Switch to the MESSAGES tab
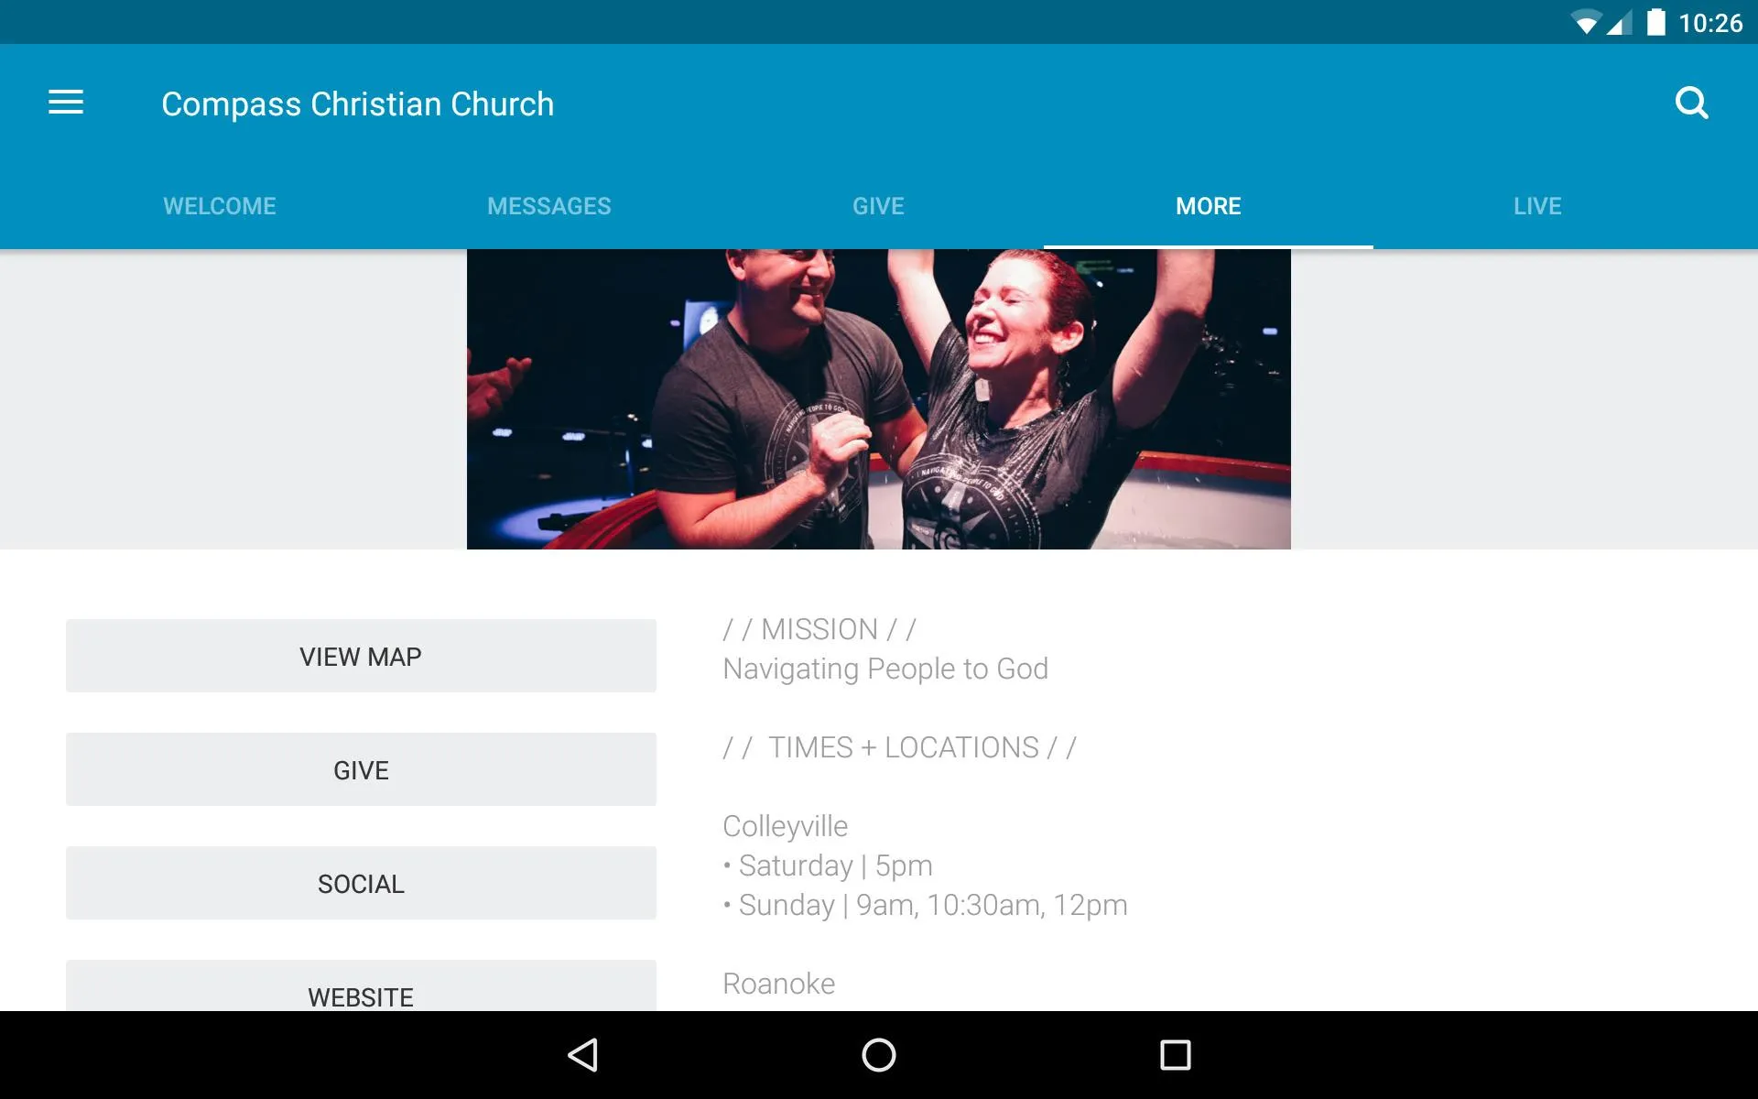This screenshot has width=1758, height=1099. [549, 206]
